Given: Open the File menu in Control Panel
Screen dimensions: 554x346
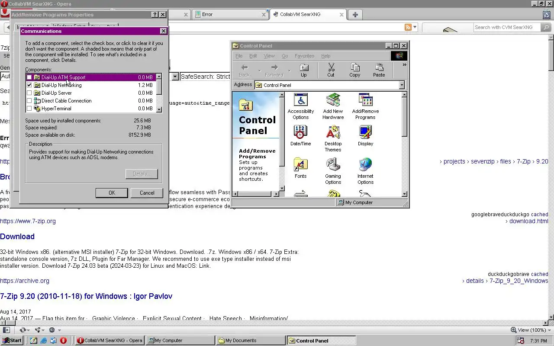Looking at the screenshot, I should (239, 56).
